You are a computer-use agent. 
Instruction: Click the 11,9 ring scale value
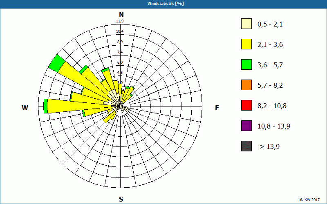120,21
